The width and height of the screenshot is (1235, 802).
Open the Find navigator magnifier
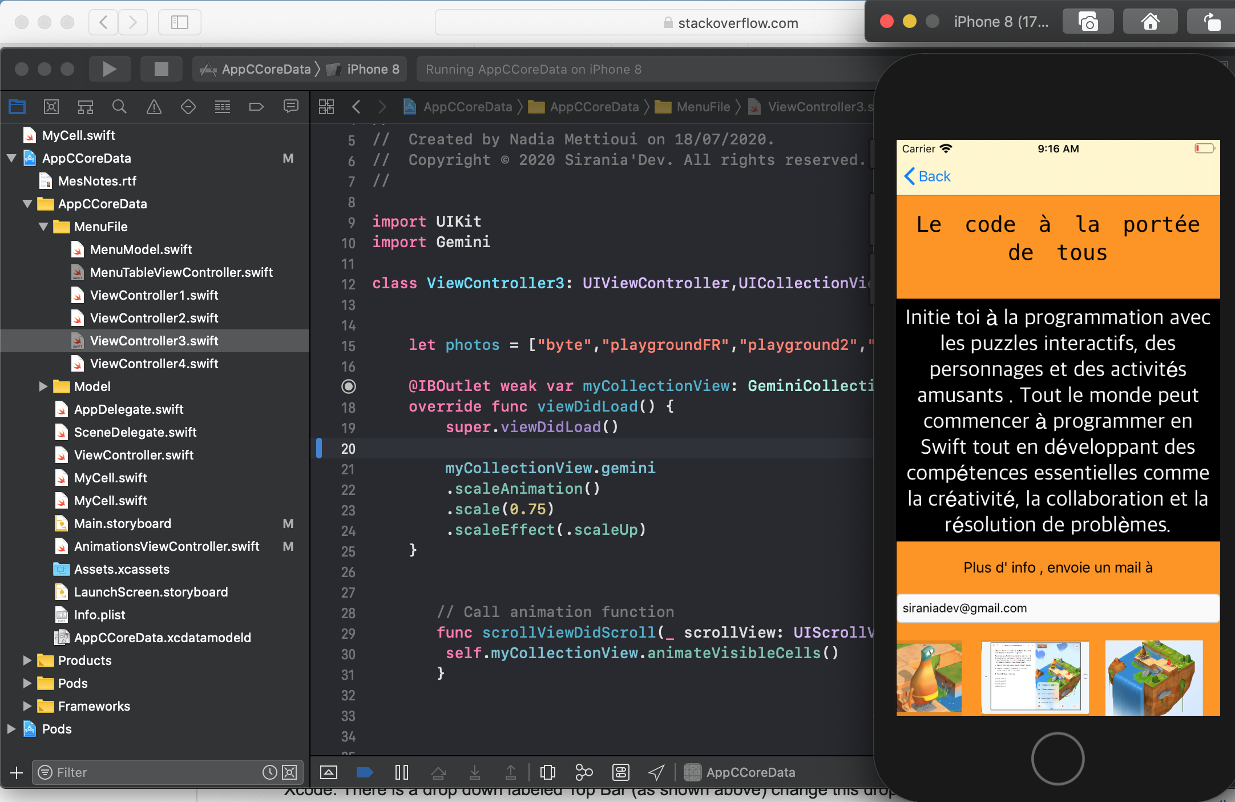[119, 107]
